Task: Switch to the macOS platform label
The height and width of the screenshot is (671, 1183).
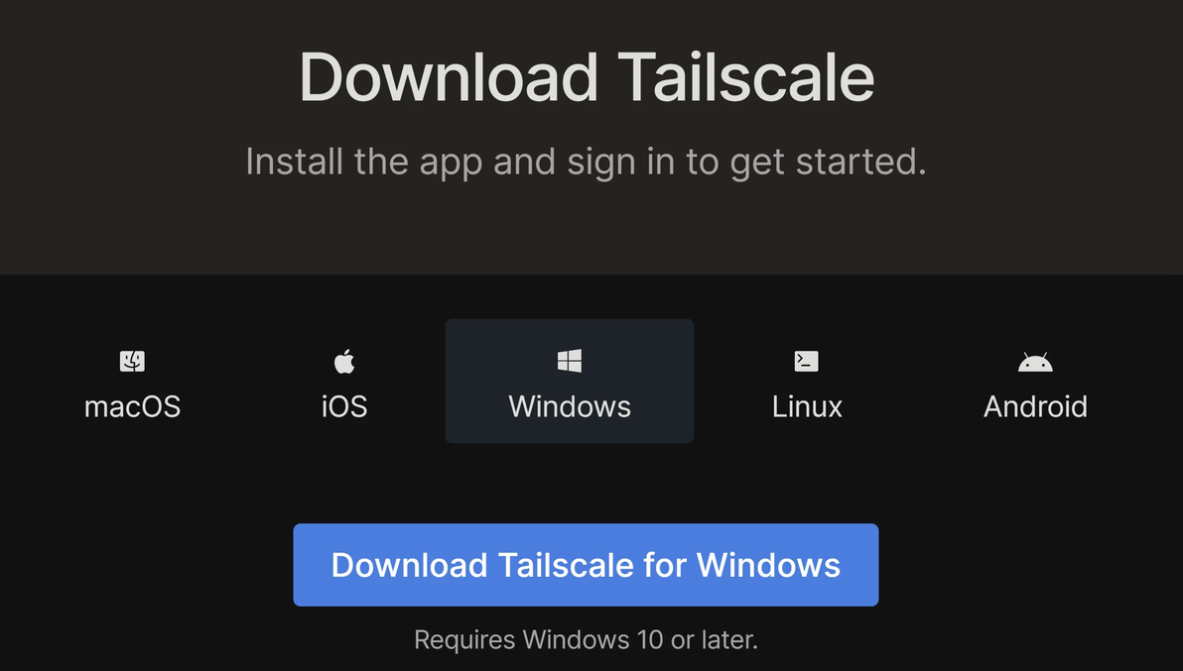Action: point(132,406)
